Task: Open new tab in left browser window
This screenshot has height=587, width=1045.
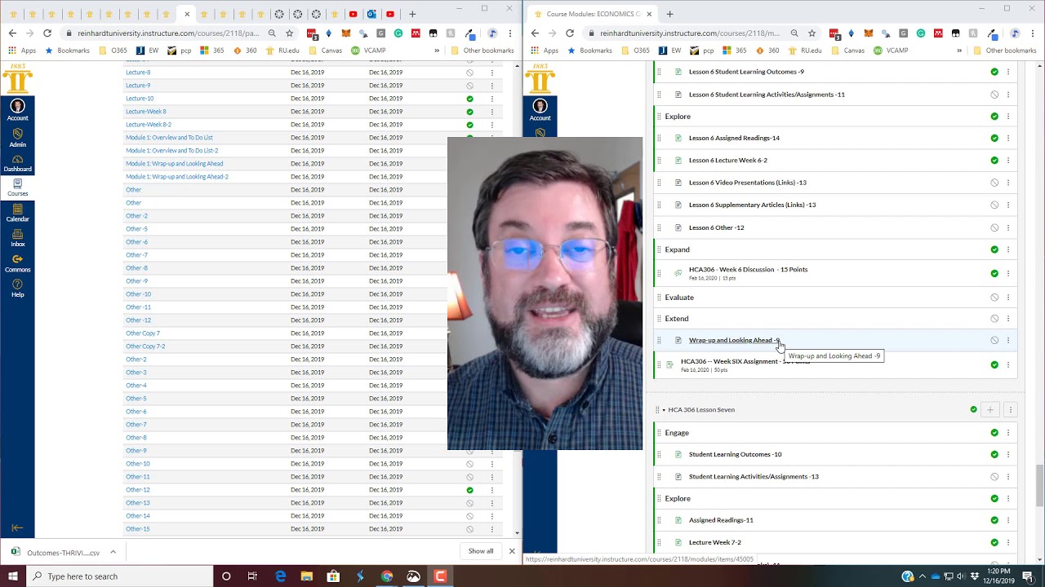Action: click(x=412, y=14)
